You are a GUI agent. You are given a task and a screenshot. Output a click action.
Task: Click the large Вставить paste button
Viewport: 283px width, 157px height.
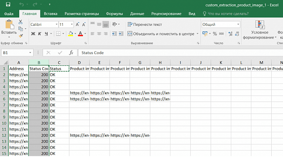pyautogui.click(x=8, y=28)
